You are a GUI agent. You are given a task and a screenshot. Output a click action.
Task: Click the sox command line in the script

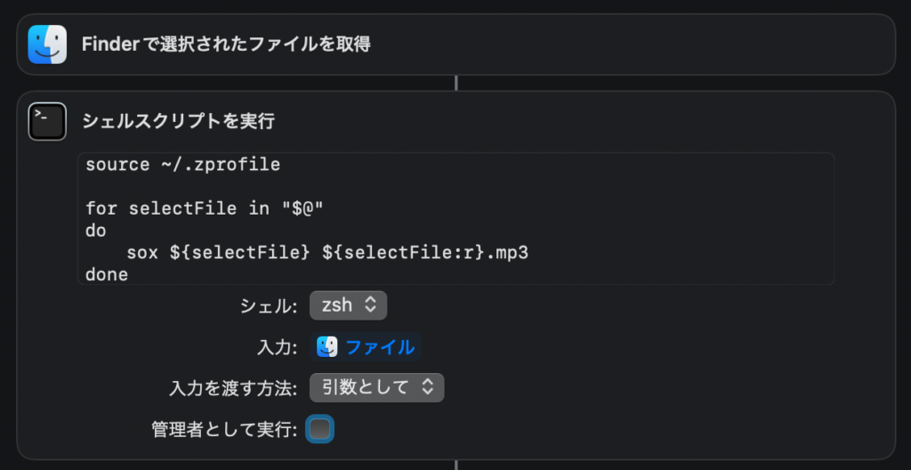coord(327,253)
